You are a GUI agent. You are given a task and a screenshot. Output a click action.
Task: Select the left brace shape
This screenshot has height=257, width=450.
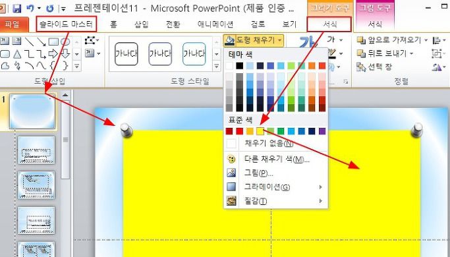click(x=53, y=66)
